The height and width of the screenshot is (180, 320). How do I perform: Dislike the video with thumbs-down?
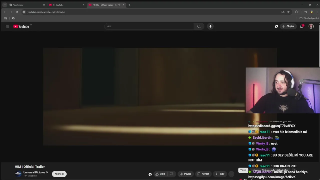pos(171,174)
